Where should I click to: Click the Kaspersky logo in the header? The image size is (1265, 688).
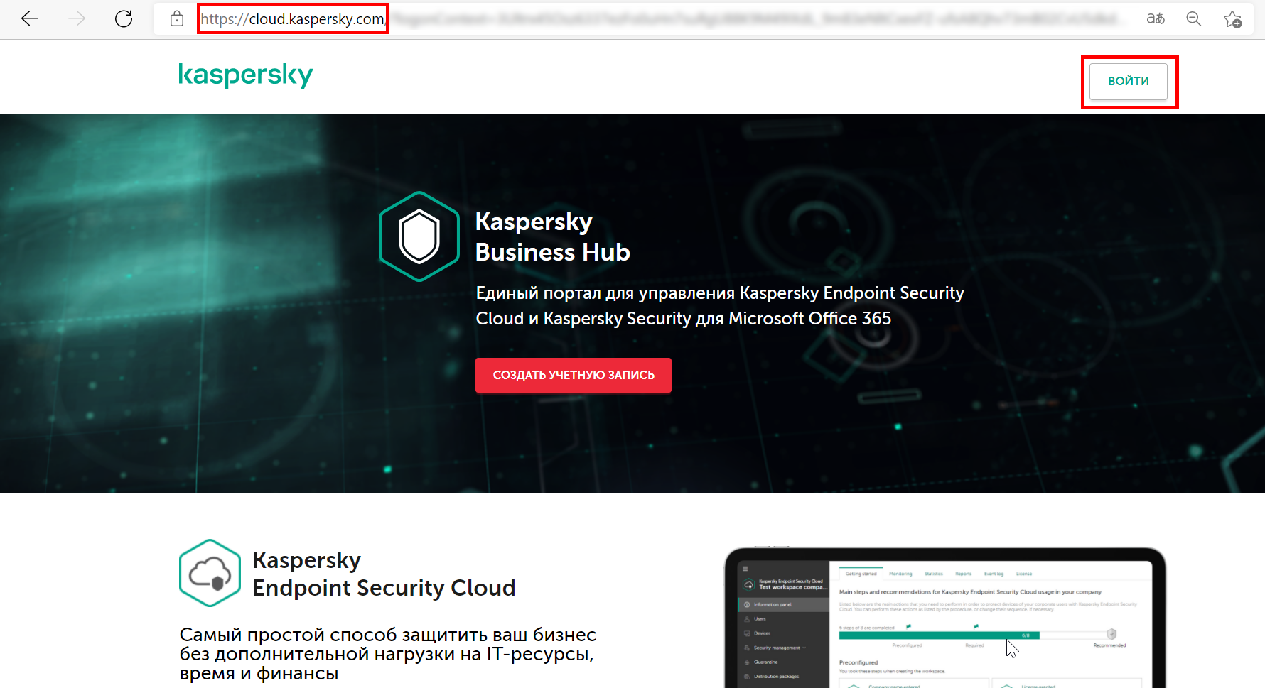[x=245, y=75]
